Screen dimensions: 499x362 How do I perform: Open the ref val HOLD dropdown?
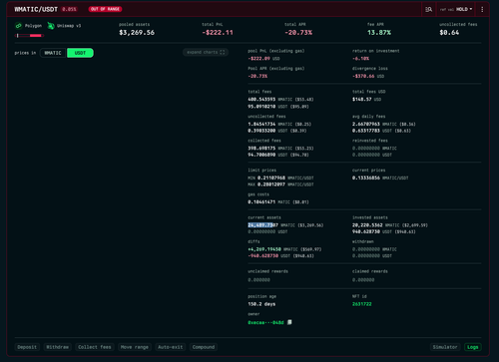(x=456, y=9)
